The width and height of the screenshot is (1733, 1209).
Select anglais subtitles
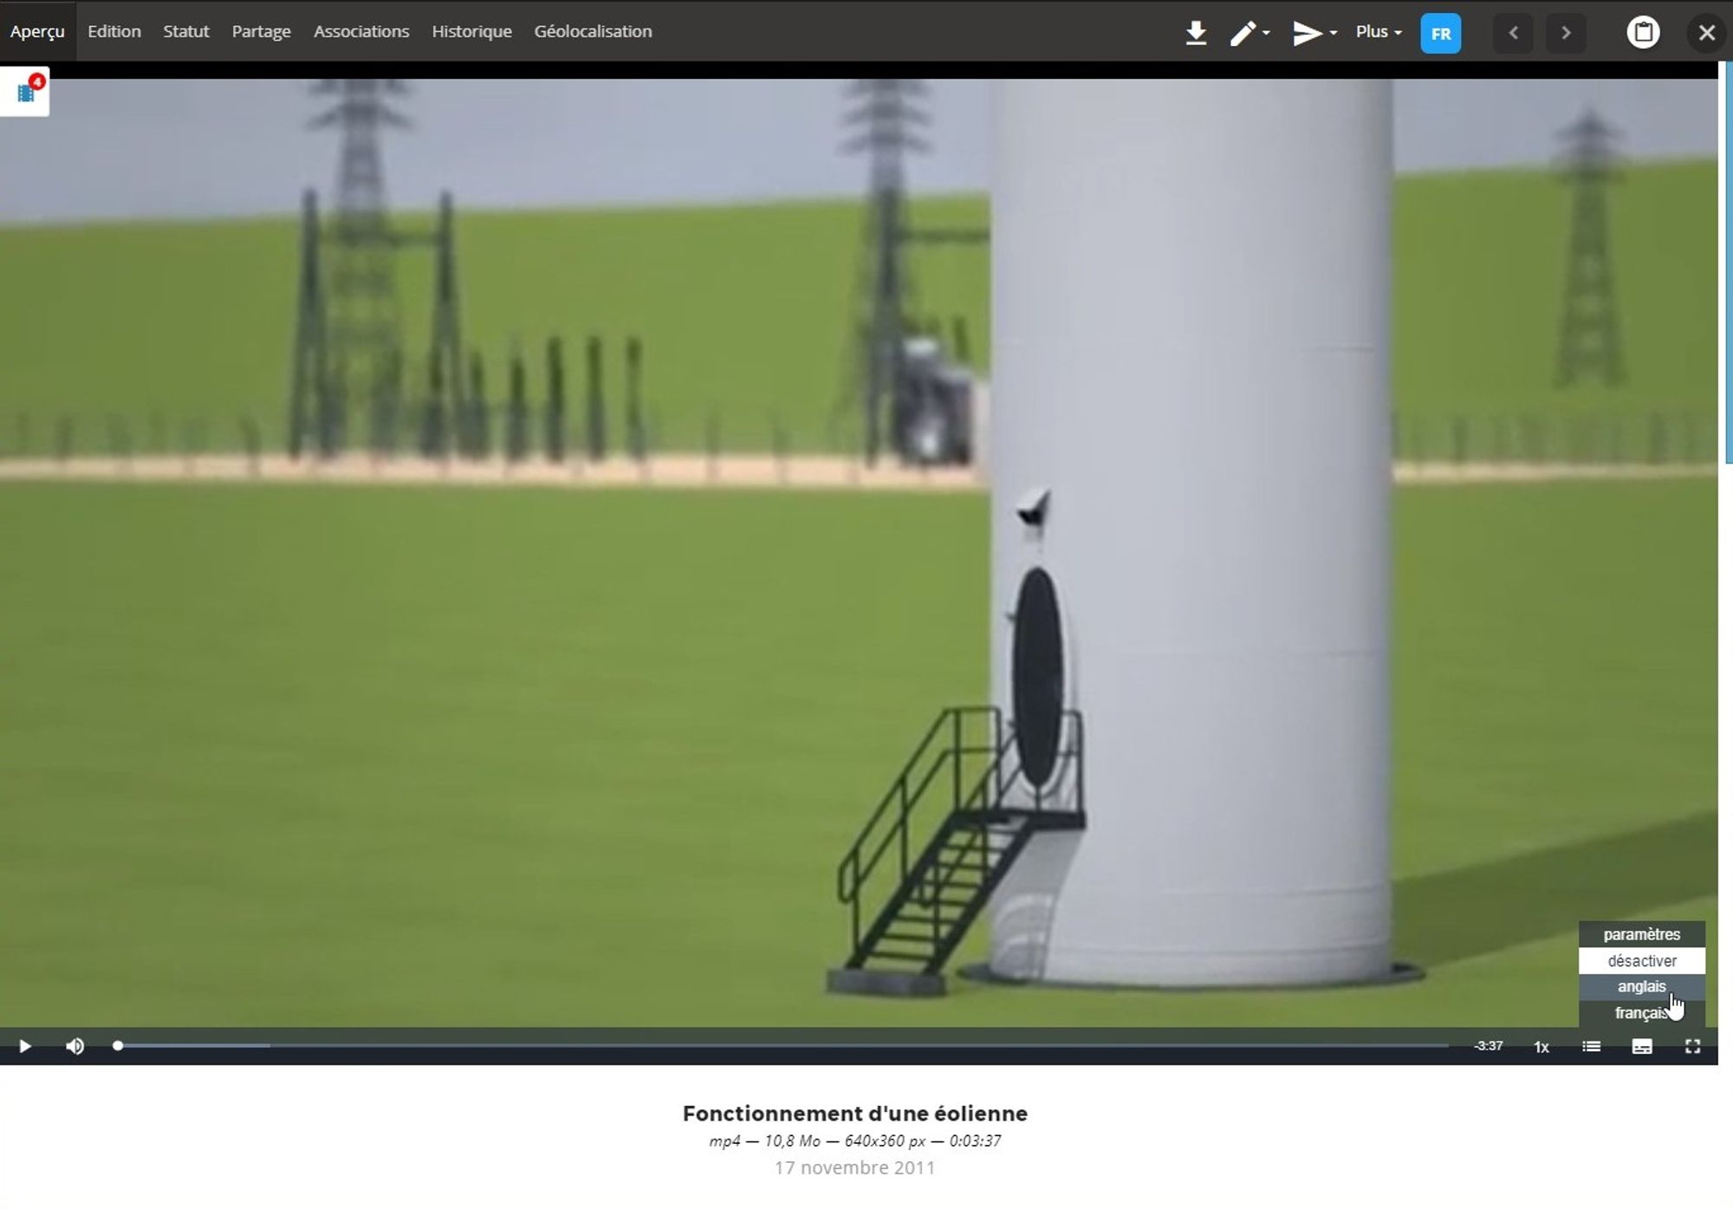point(1641,986)
